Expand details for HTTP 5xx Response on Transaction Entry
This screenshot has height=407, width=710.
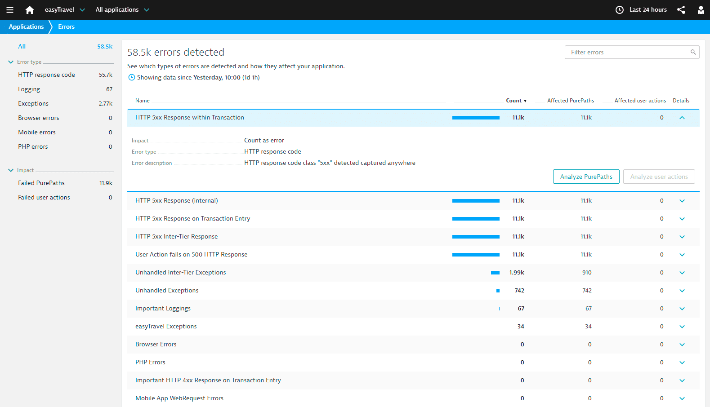[682, 219]
